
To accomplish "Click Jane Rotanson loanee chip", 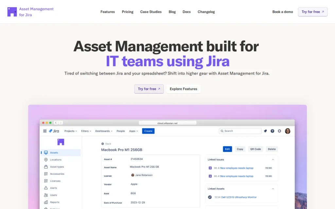I will click(x=142, y=175).
